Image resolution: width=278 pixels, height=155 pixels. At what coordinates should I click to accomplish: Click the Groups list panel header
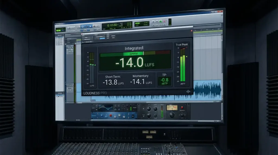click(60, 93)
